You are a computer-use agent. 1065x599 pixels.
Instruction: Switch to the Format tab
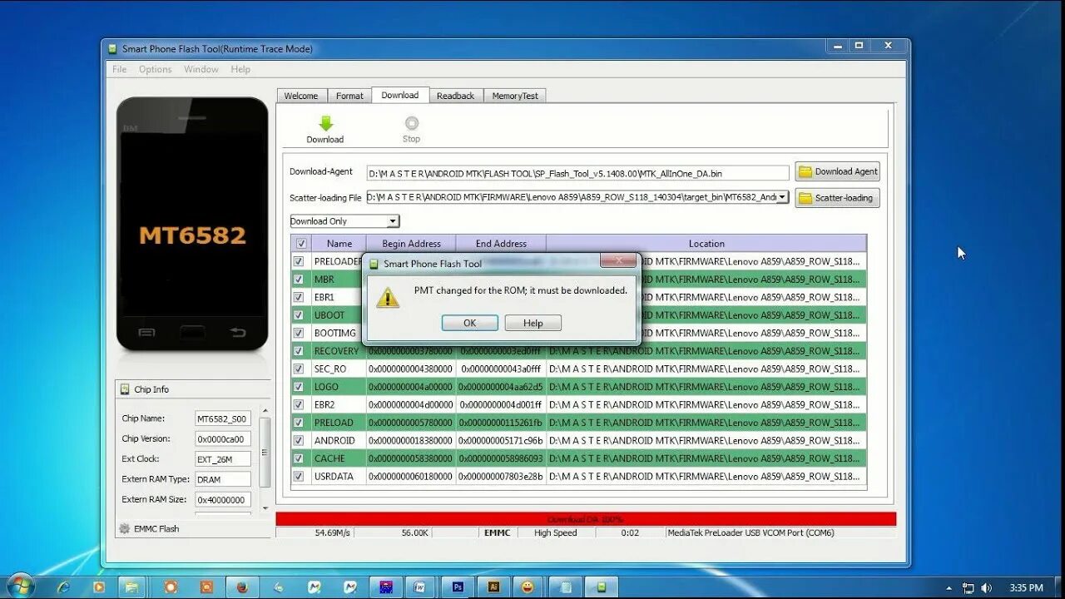349,96
